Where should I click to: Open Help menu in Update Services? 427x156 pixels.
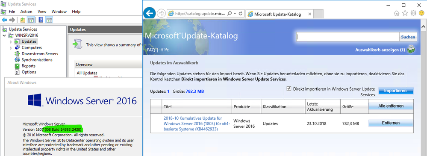tap(76, 12)
